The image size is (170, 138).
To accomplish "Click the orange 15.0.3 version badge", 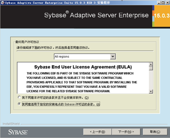I will [161, 16].
